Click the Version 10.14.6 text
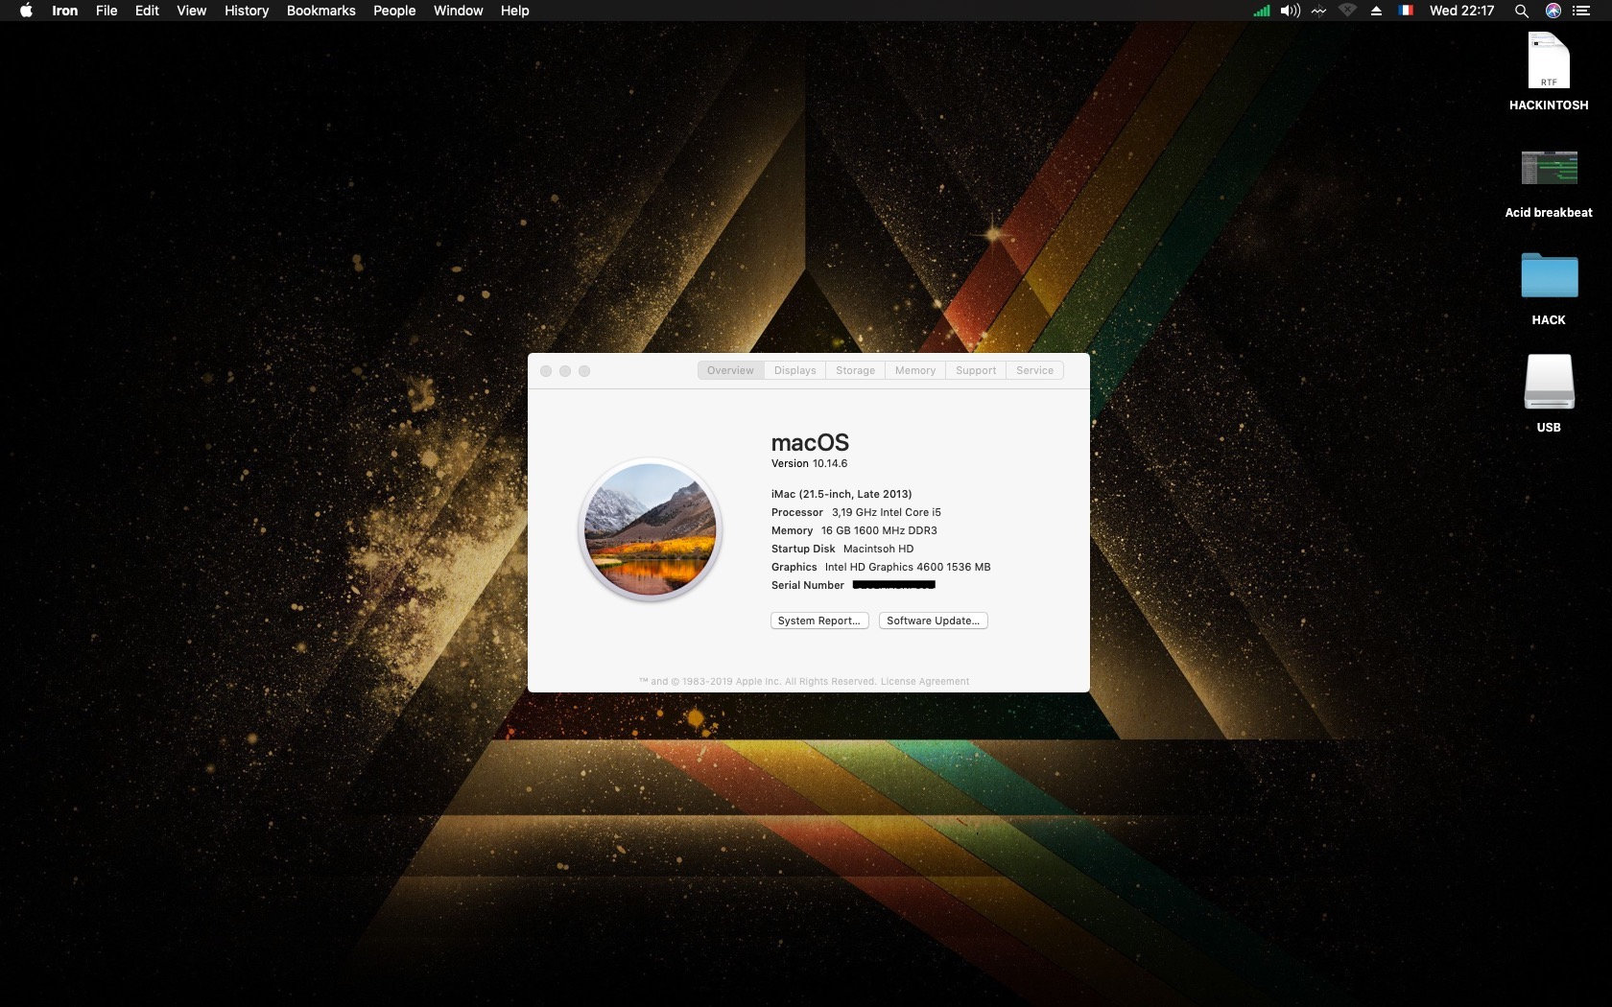This screenshot has height=1007, width=1612. (x=810, y=463)
